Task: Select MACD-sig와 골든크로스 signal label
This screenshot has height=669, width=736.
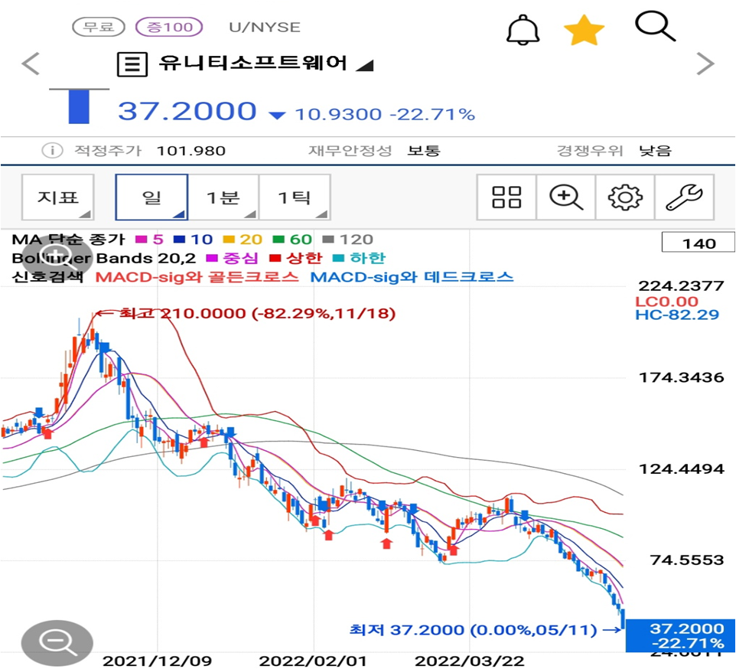Action: click(197, 277)
